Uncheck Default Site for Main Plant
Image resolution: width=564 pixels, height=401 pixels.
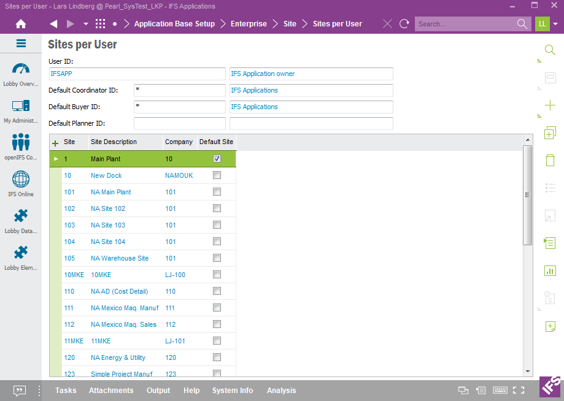pyautogui.click(x=217, y=159)
